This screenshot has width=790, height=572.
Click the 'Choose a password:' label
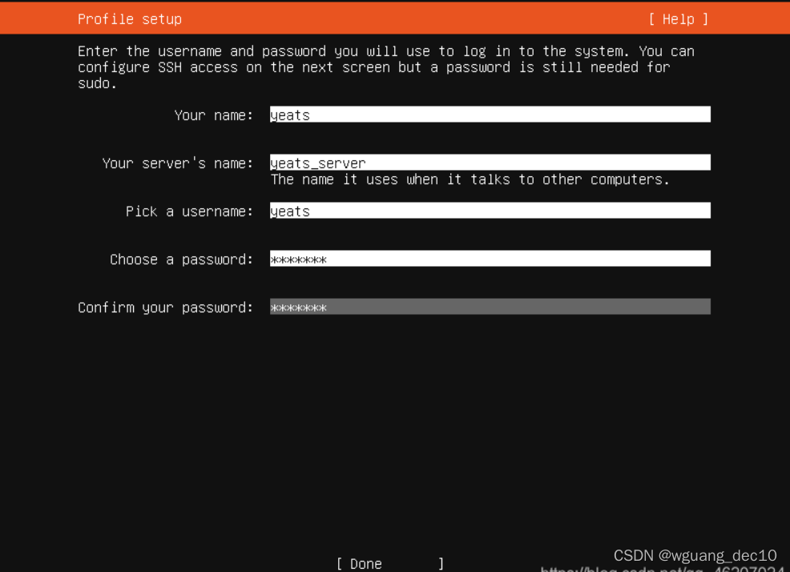click(181, 260)
